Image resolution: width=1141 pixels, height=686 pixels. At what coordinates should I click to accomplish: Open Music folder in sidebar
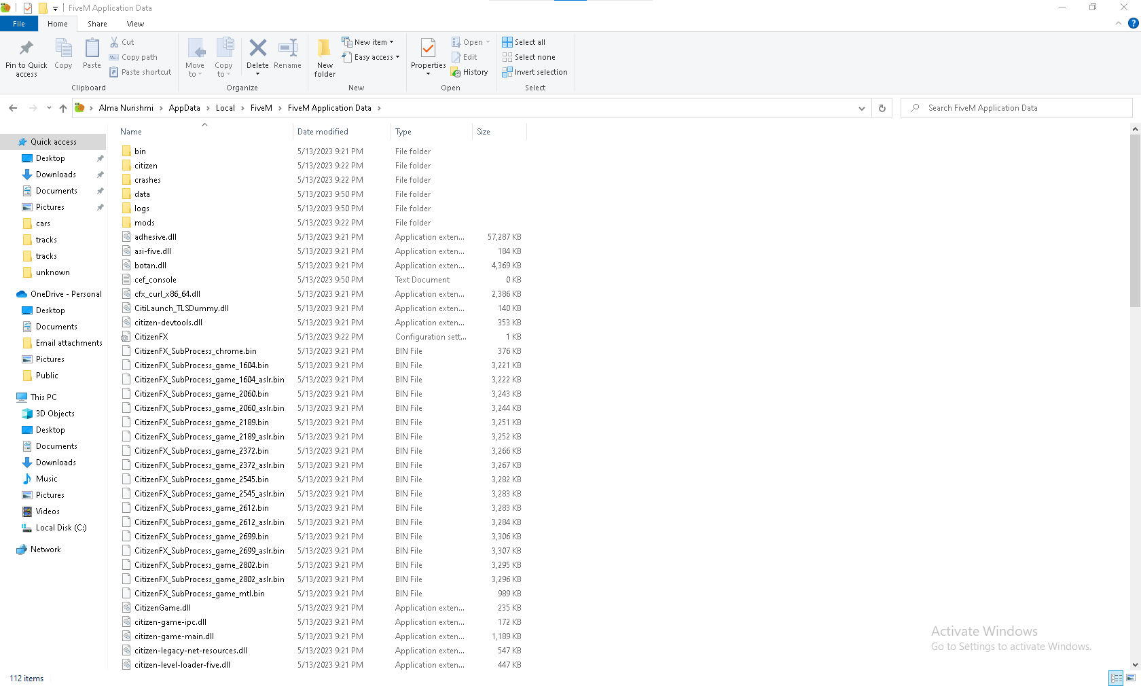[x=47, y=479]
